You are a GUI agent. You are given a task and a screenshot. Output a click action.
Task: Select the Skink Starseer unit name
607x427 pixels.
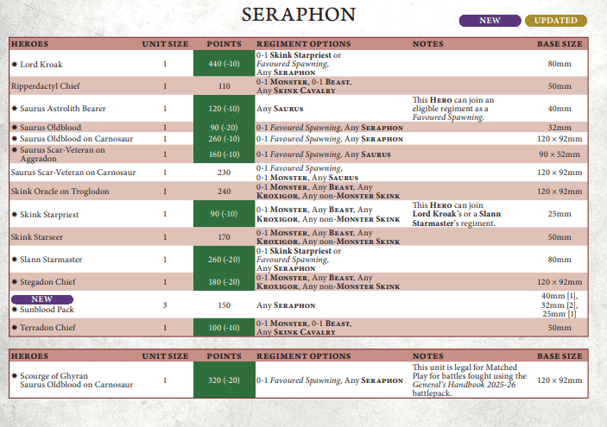[x=37, y=237]
